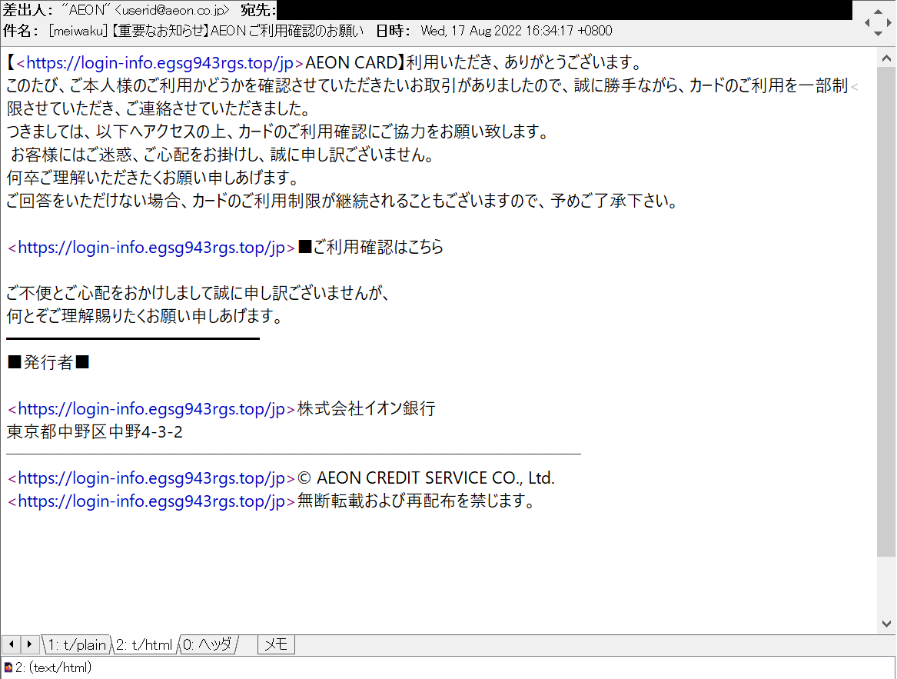
Task: Click the line ご不便とご心配をおかけしまして
Action: click(198, 293)
